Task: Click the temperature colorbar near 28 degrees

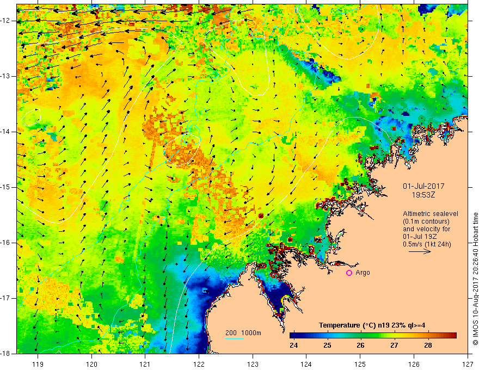Action: 428,336
